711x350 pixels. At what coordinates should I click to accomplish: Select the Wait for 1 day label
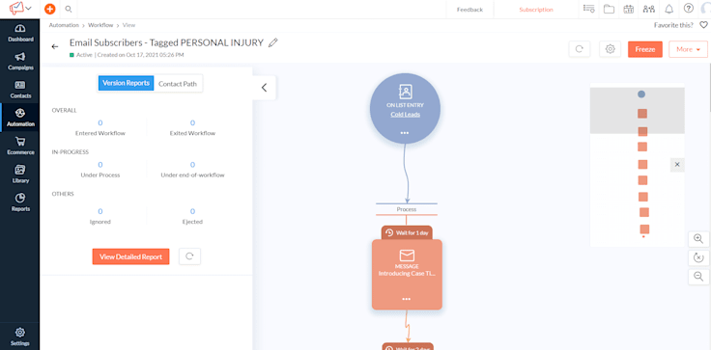click(407, 233)
